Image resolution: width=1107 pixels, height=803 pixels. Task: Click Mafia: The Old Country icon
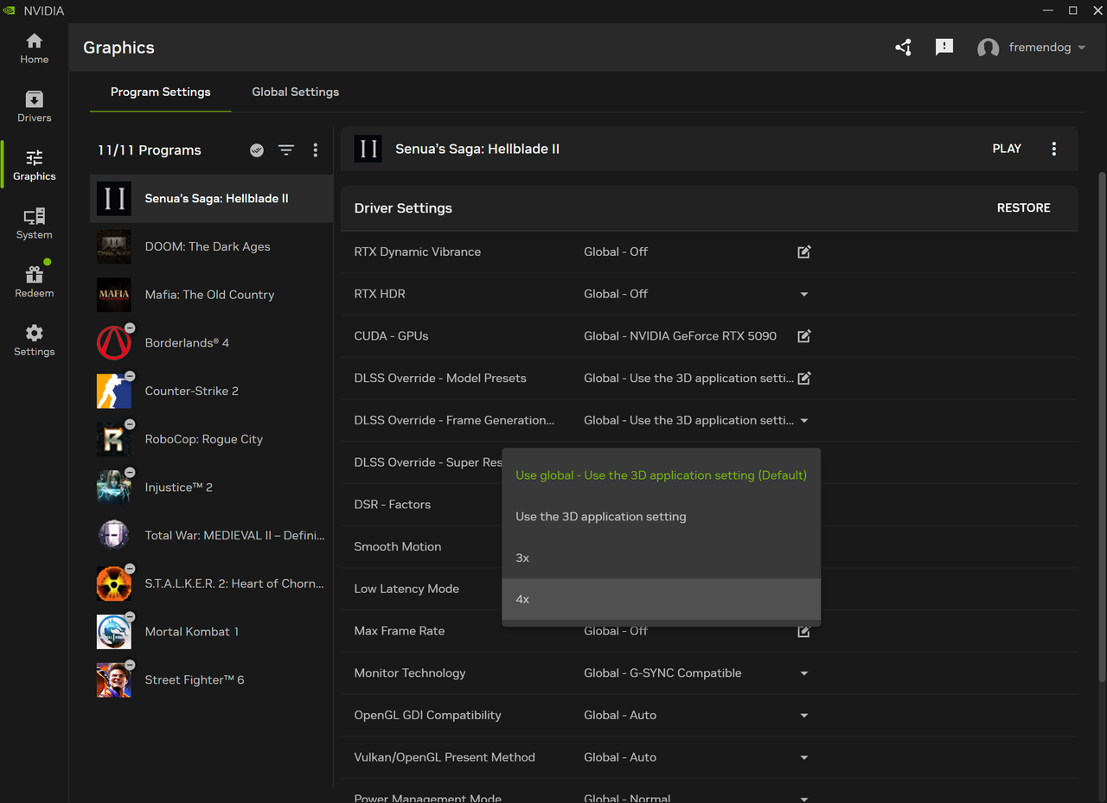pos(114,295)
